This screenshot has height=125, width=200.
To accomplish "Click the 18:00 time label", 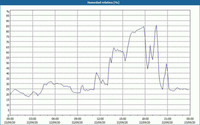I will pyautogui.click(x=145, y=119).
